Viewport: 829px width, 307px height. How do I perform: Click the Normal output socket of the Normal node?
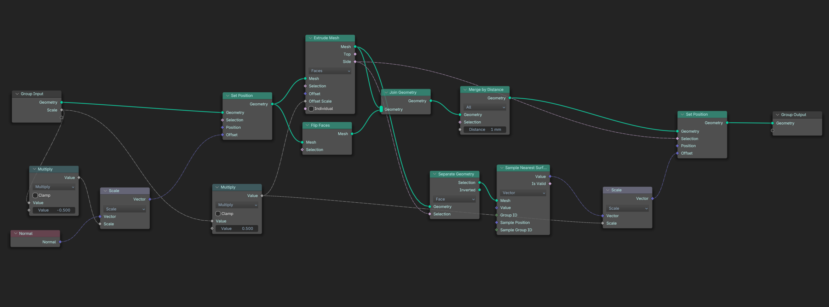(61, 242)
